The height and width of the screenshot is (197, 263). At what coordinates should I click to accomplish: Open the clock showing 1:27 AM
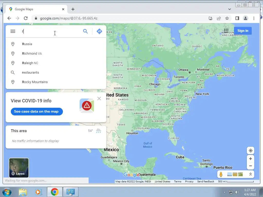coord(250,192)
